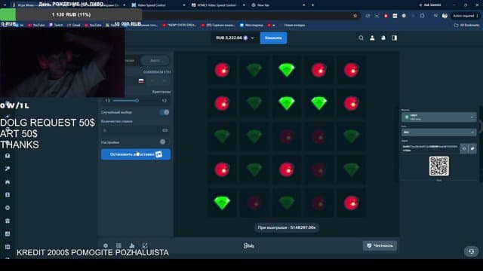
Task: Click the deposit address text field
Action: 430,149
